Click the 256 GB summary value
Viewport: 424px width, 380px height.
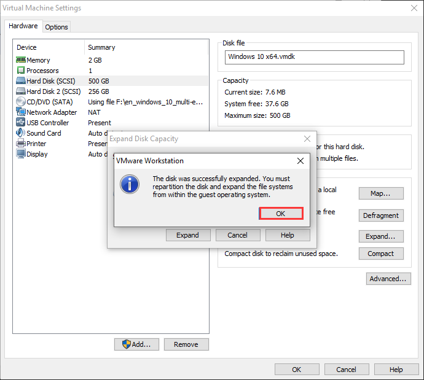click(x=99, y=91)
